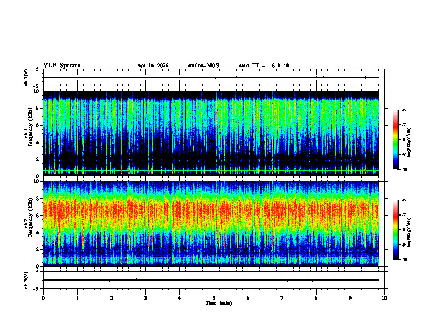Select the ch.2 "Frequency (kHz)" axis label
This screenshot has height=334, width=433.
point(30,217)
